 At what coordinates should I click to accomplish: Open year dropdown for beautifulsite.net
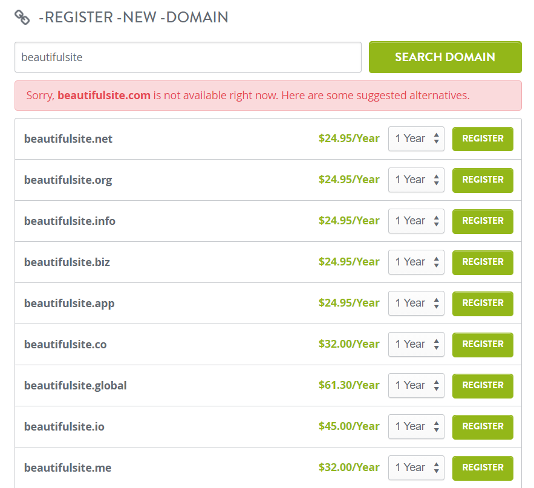(416, 138)
